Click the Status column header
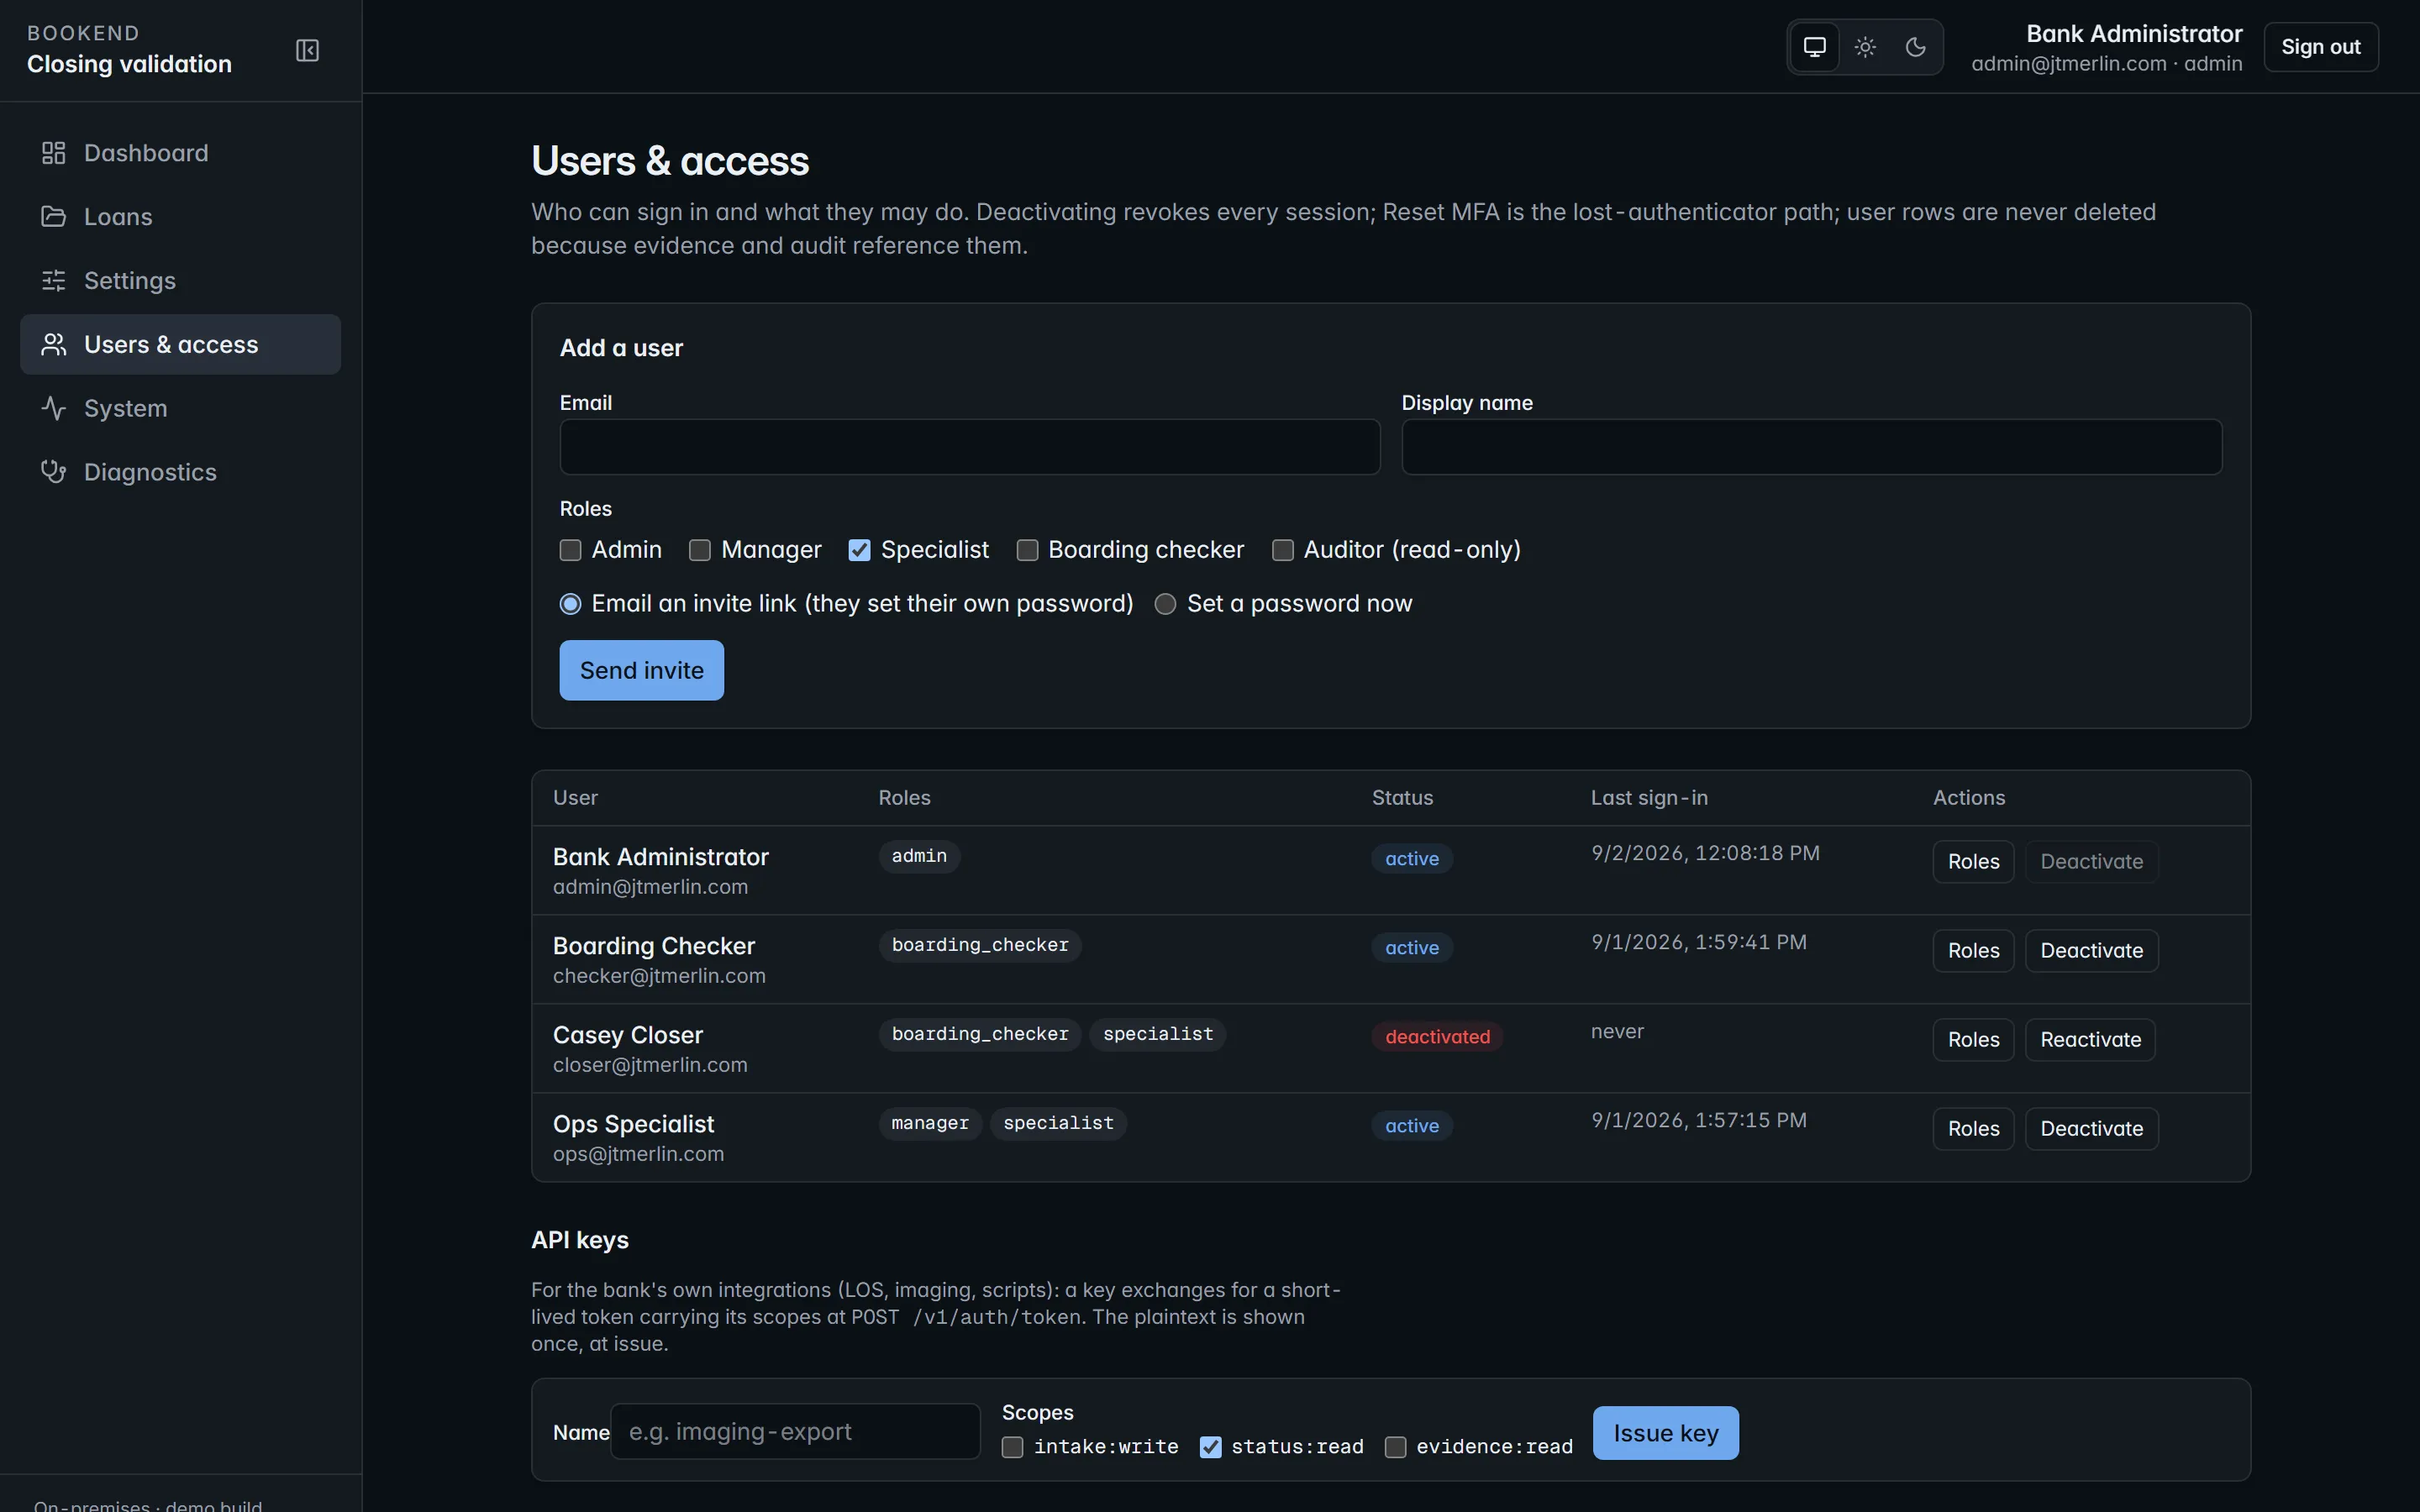The height and width of the screenshot is (1512, 2420). coord(1402,798)
